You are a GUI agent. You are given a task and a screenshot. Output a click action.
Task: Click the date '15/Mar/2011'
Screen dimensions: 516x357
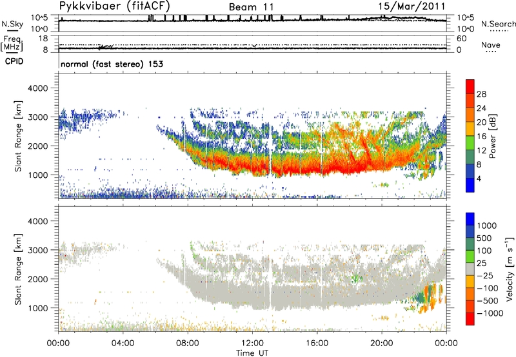[412, 6]
